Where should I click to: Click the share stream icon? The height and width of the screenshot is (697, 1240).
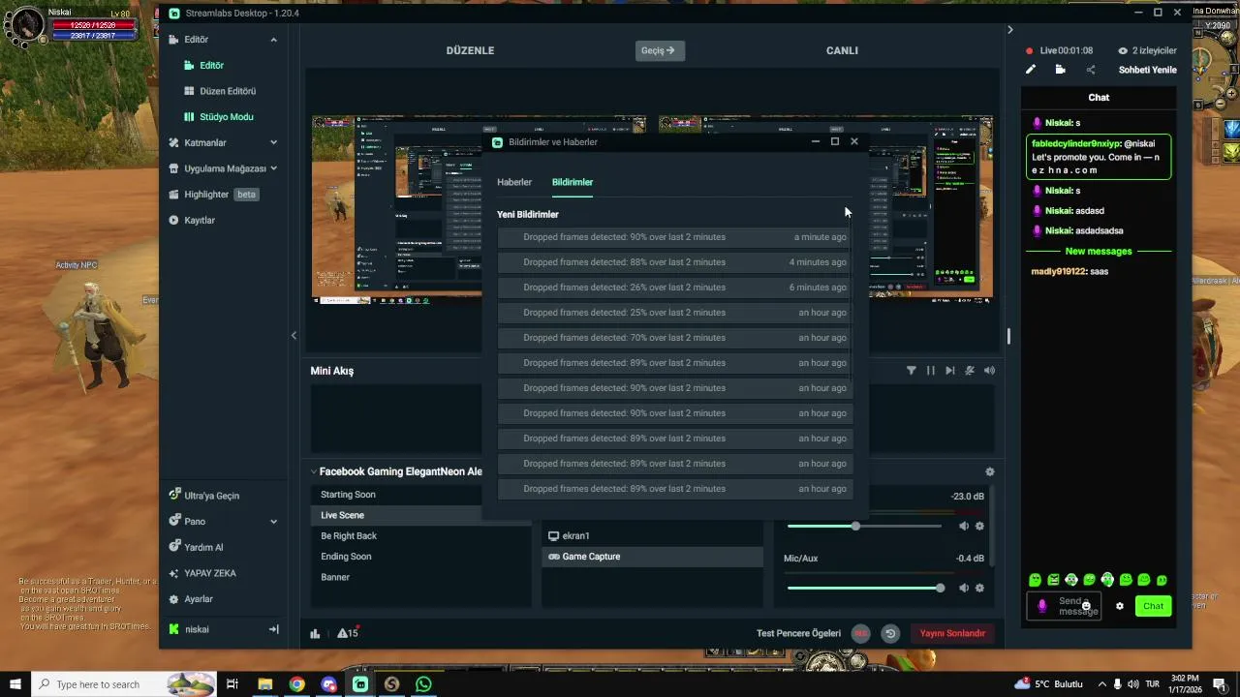click(1091, 70)
